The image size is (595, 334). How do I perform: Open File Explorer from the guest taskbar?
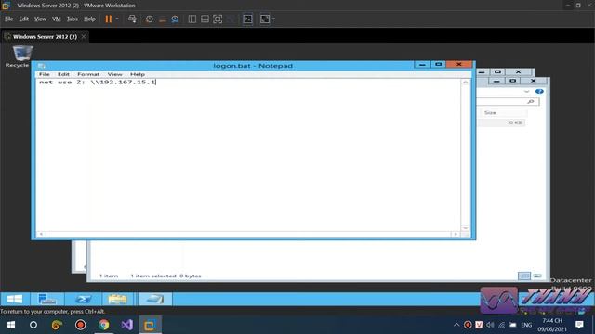point(117,299)
